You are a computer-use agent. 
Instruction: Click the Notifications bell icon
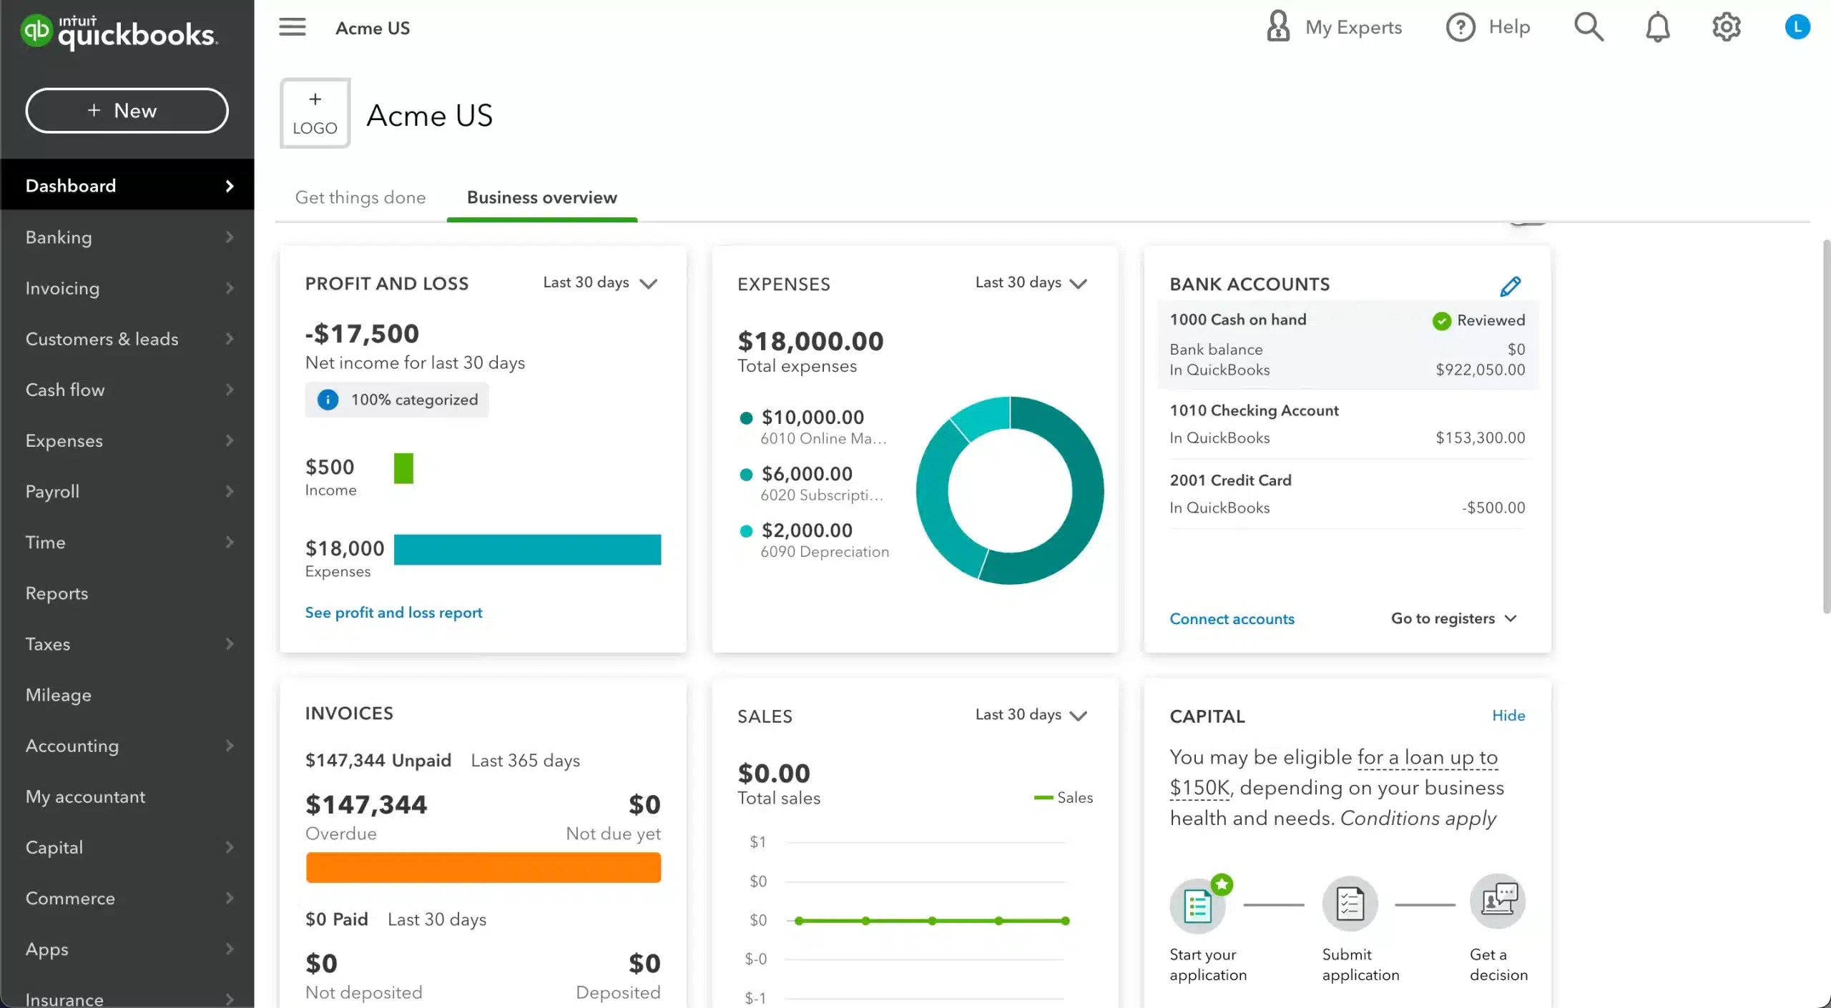(x=1657, y=26)
